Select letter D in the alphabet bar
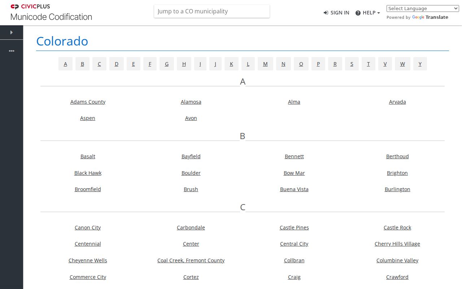The width and height of the screenshot is (462, 289). [x=117, y=64]
